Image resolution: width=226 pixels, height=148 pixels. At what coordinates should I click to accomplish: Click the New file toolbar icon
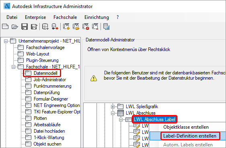pyautogui.click(x=5, y=27)
